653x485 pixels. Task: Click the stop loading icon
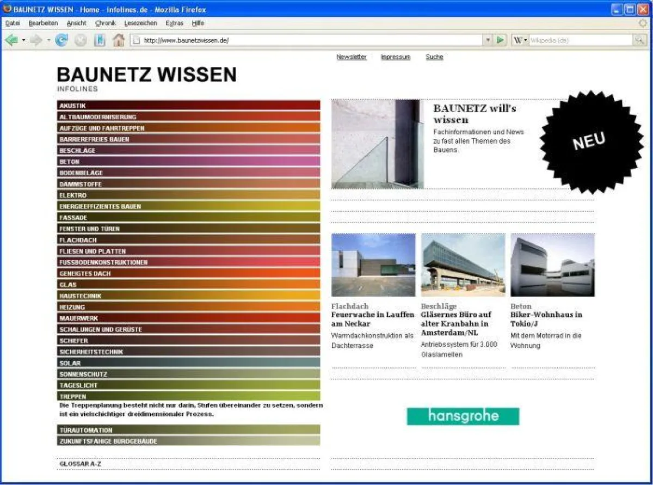click(81, 40)
